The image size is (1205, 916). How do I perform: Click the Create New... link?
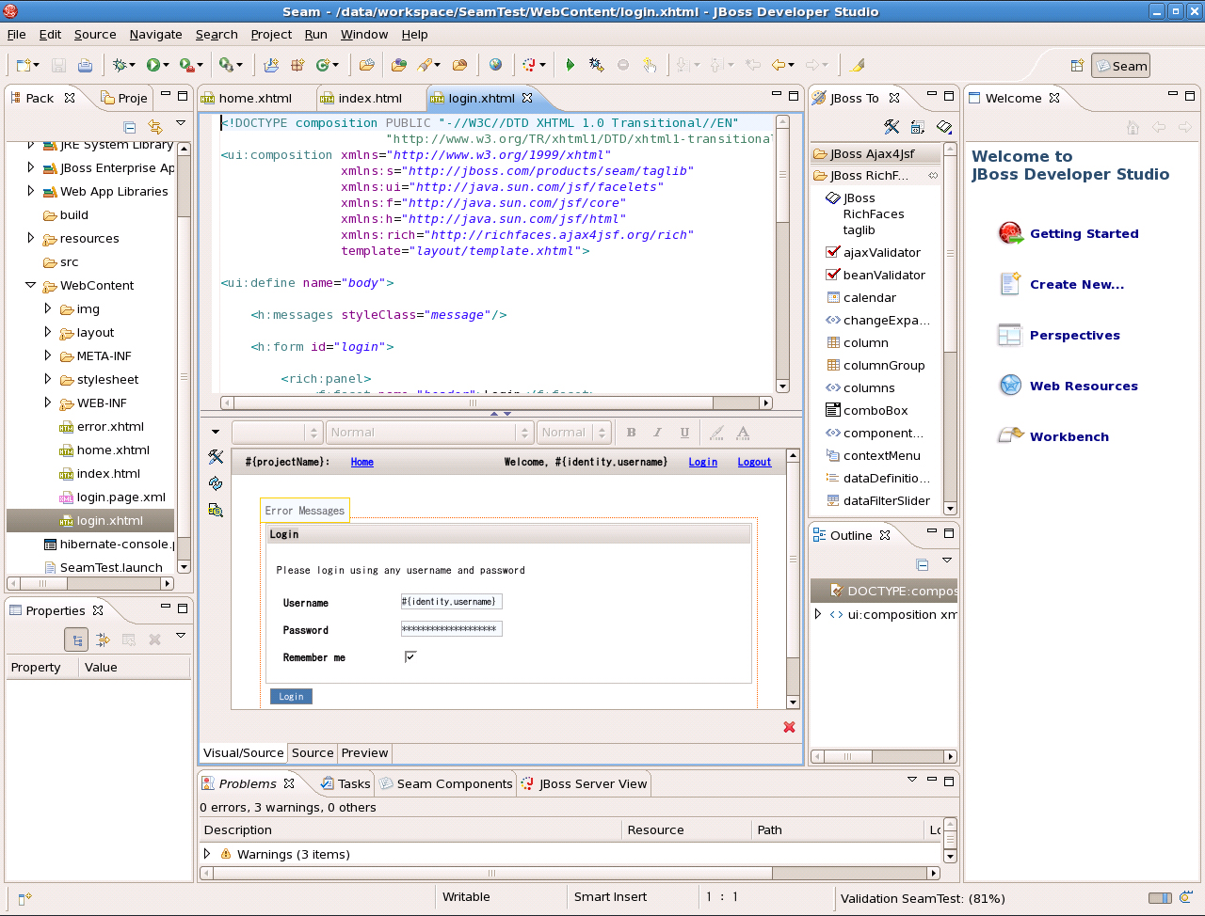point(1077,284)
